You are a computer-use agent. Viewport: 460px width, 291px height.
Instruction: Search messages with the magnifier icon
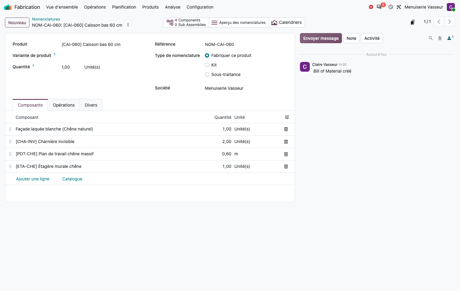tap(431, 38)
